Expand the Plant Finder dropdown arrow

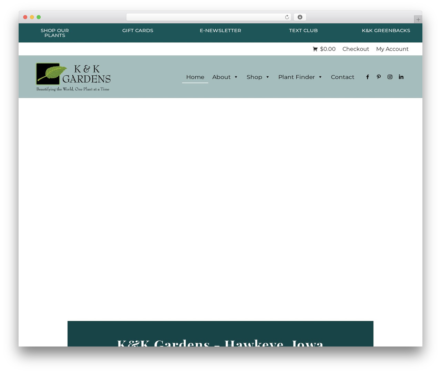(320, 77)
